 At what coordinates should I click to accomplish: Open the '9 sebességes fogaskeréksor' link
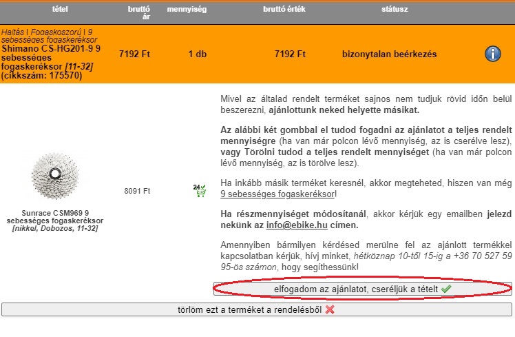(277, 194)
